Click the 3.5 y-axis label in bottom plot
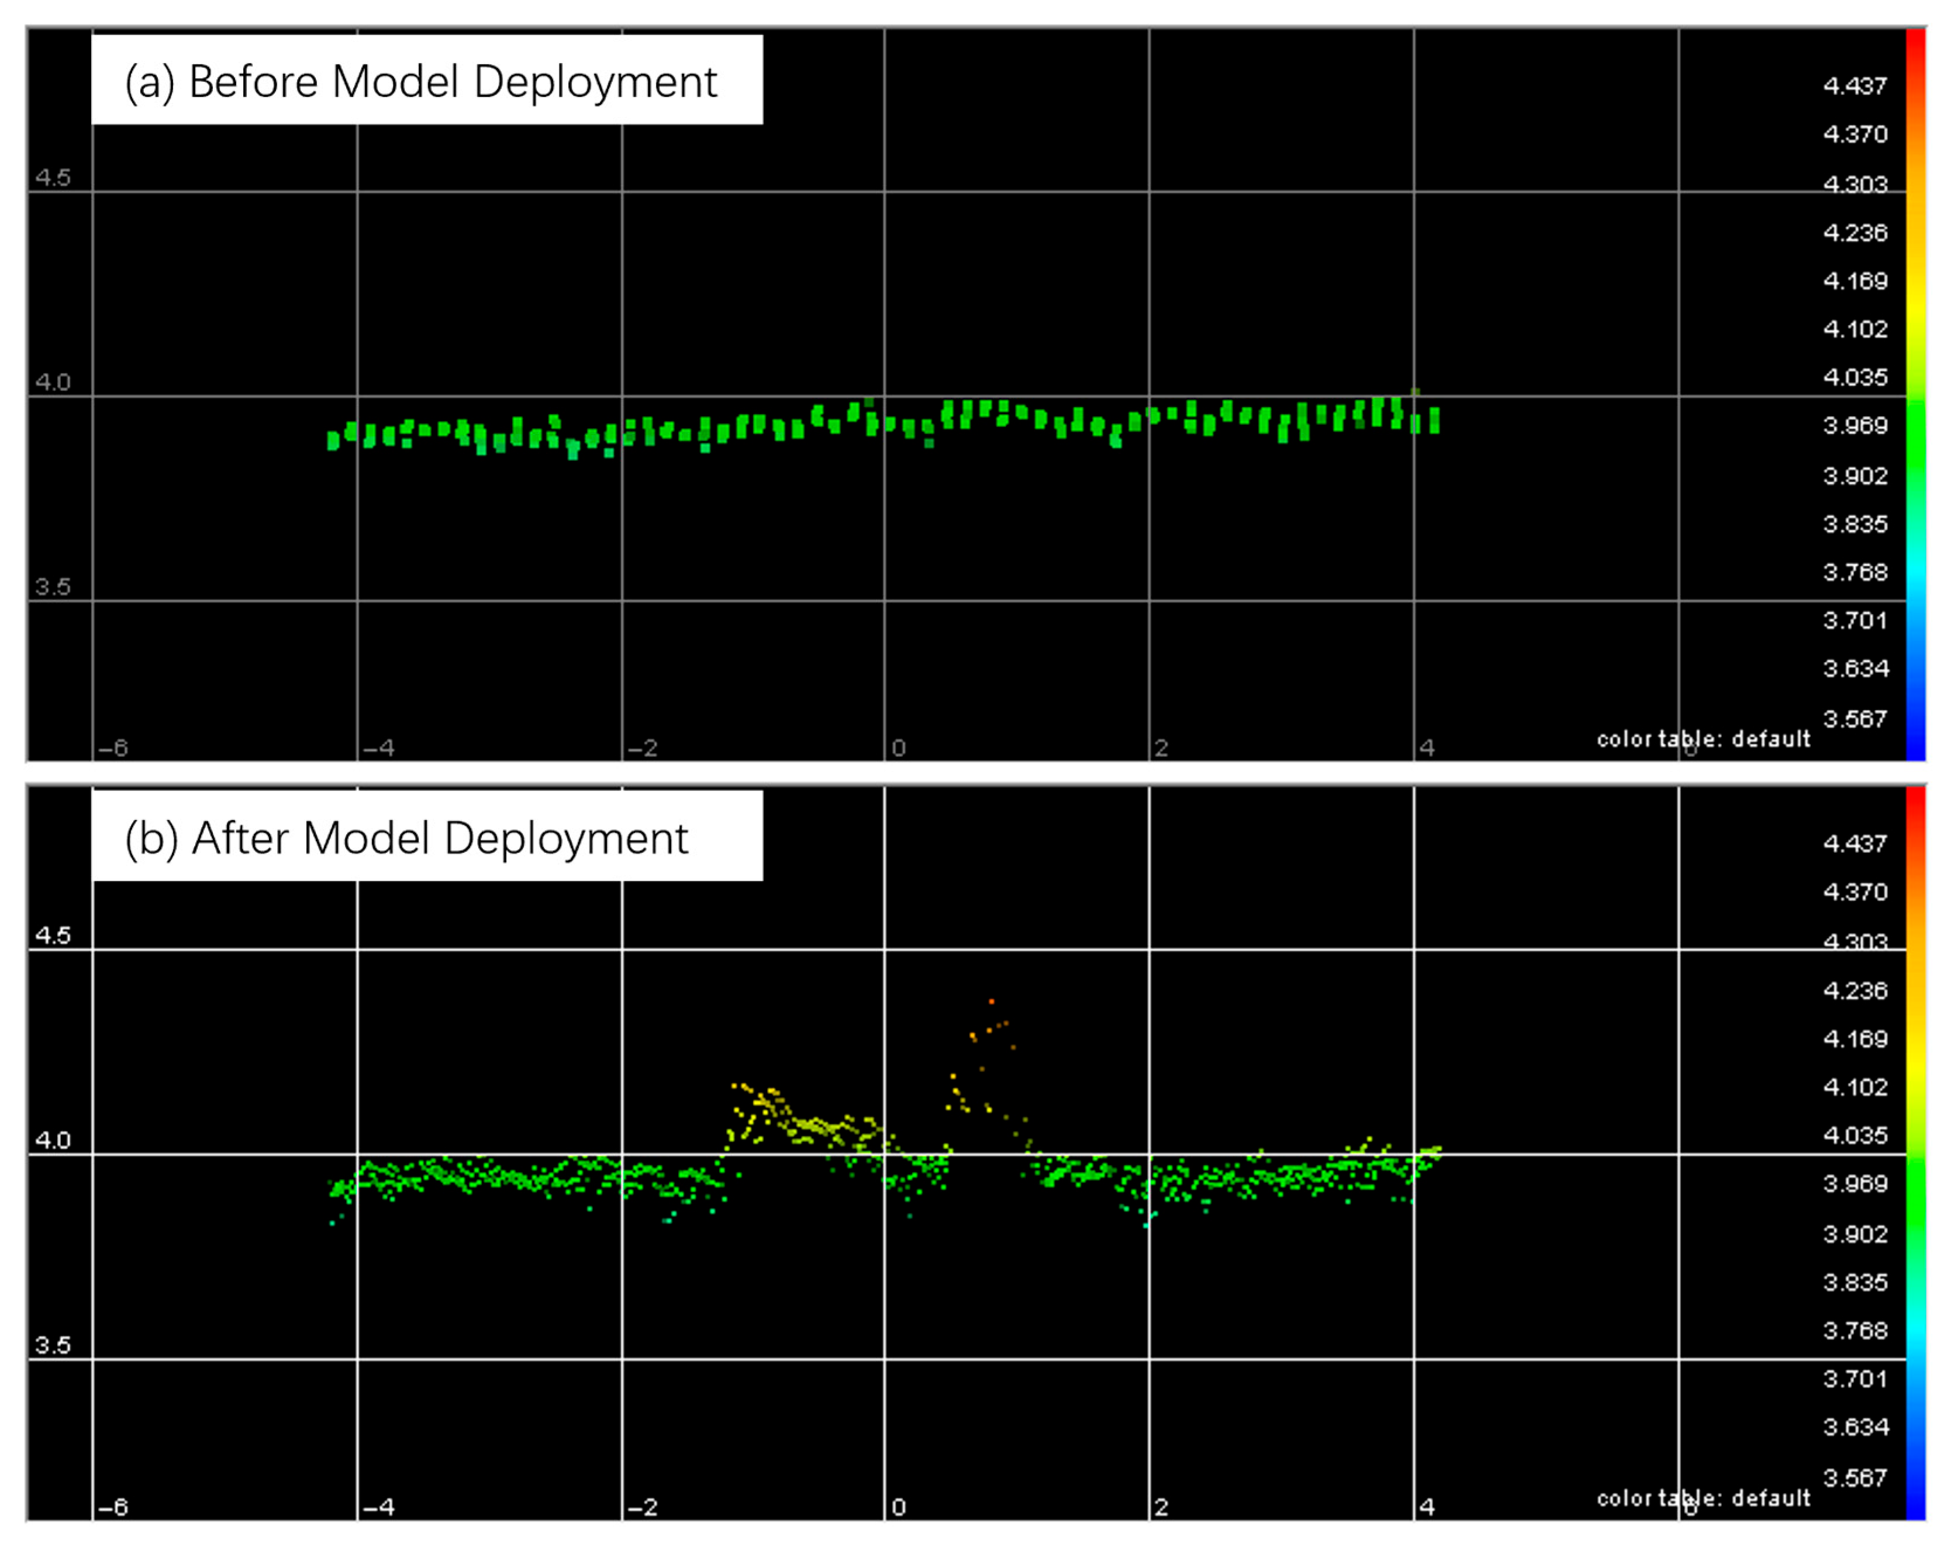1947x1547 pixels. [x=53, y=1345]
